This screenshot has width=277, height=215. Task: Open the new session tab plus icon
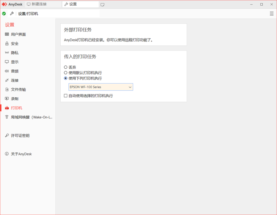pos(102,5)
